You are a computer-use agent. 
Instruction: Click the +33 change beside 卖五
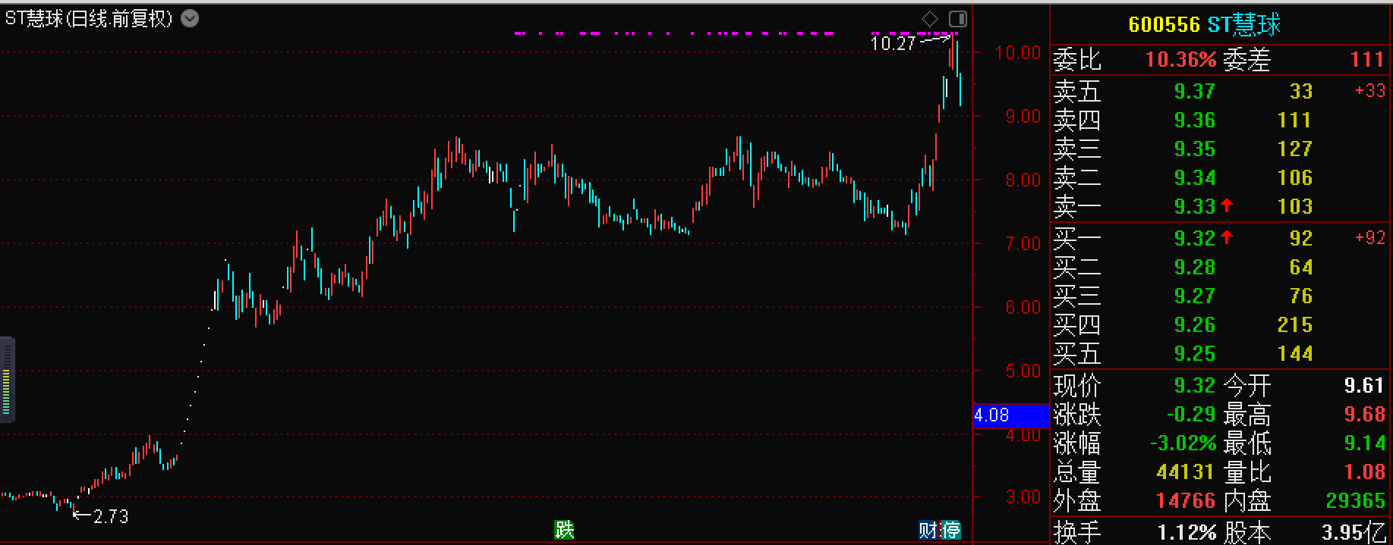pyautogui.click(x=1369, y=91)
